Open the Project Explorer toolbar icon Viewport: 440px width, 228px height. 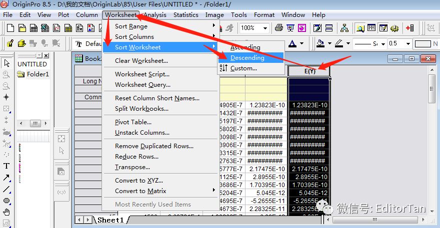[360, 28]
